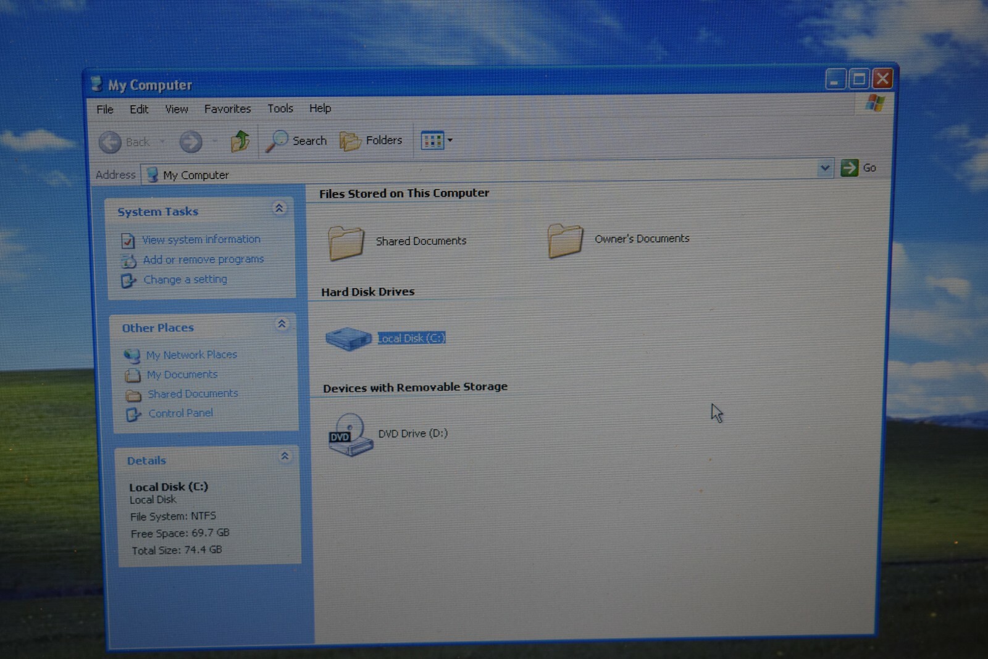This screenshot has height=659, width=988.
Task: Click the Windows flag logo
Action: pos(874,103)
